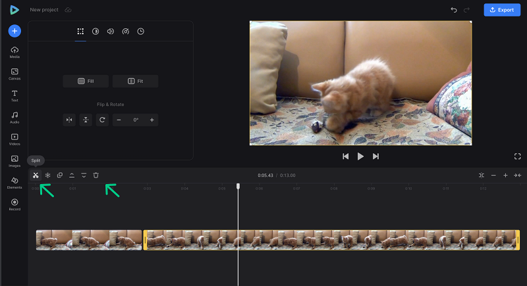Open the Canvas panel
This screenshot has width=527, height=286.
[x=14, y=74]
